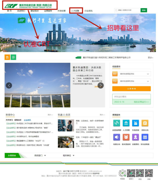Click the green 搜索 search button

click(x=144, y=10)
